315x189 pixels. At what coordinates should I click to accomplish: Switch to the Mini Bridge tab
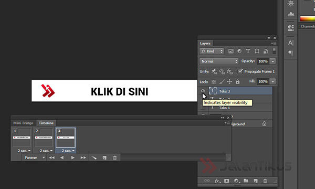click(23, 123)
